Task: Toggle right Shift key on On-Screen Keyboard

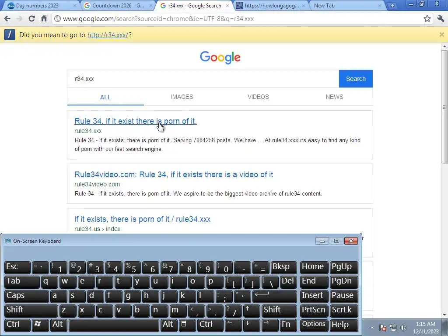Action: tap(279, 311)
